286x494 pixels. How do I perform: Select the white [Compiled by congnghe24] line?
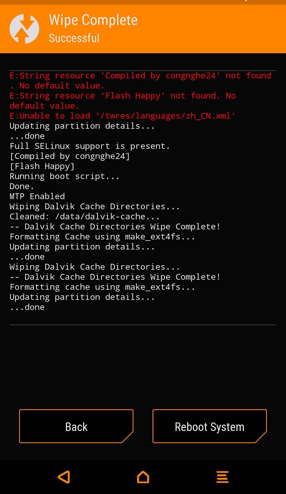point(70,156)
